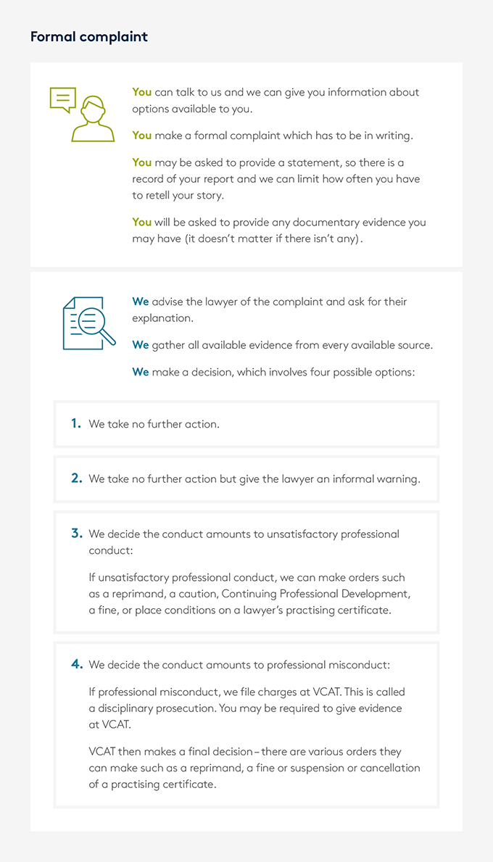Select option 2 informal warning box

tap(246, 478)
